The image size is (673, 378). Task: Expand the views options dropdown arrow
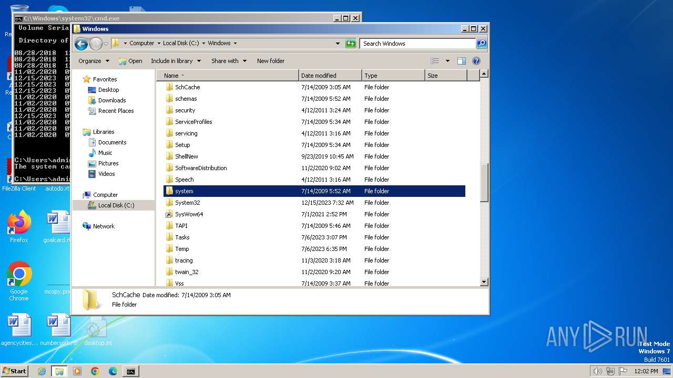(x=447, y=61)
